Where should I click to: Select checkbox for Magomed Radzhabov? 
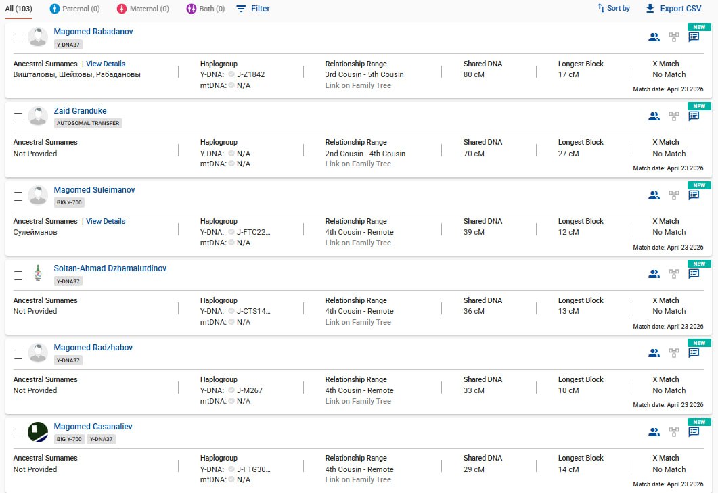pos(18,354)
